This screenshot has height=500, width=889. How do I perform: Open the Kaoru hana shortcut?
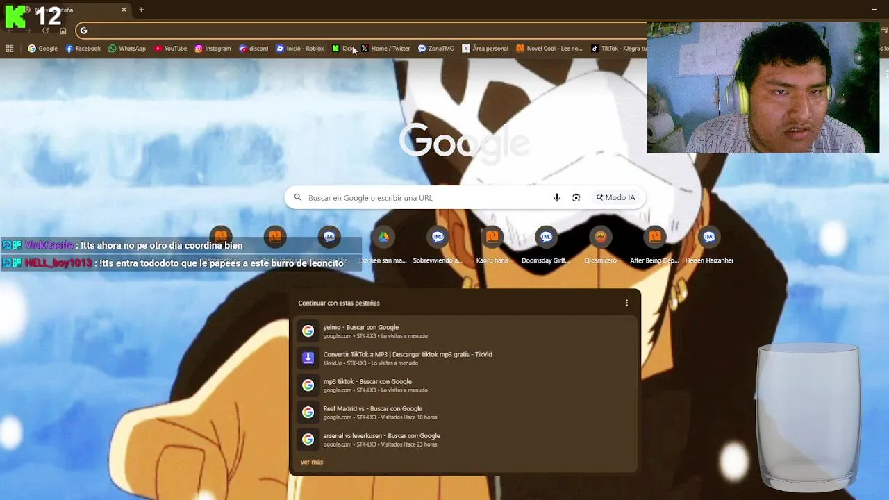coord(492,245)
